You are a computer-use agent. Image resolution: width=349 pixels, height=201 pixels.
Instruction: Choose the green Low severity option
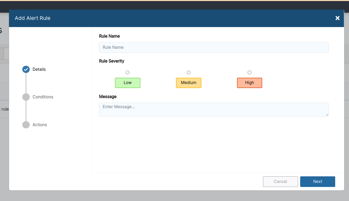point(127,83)
